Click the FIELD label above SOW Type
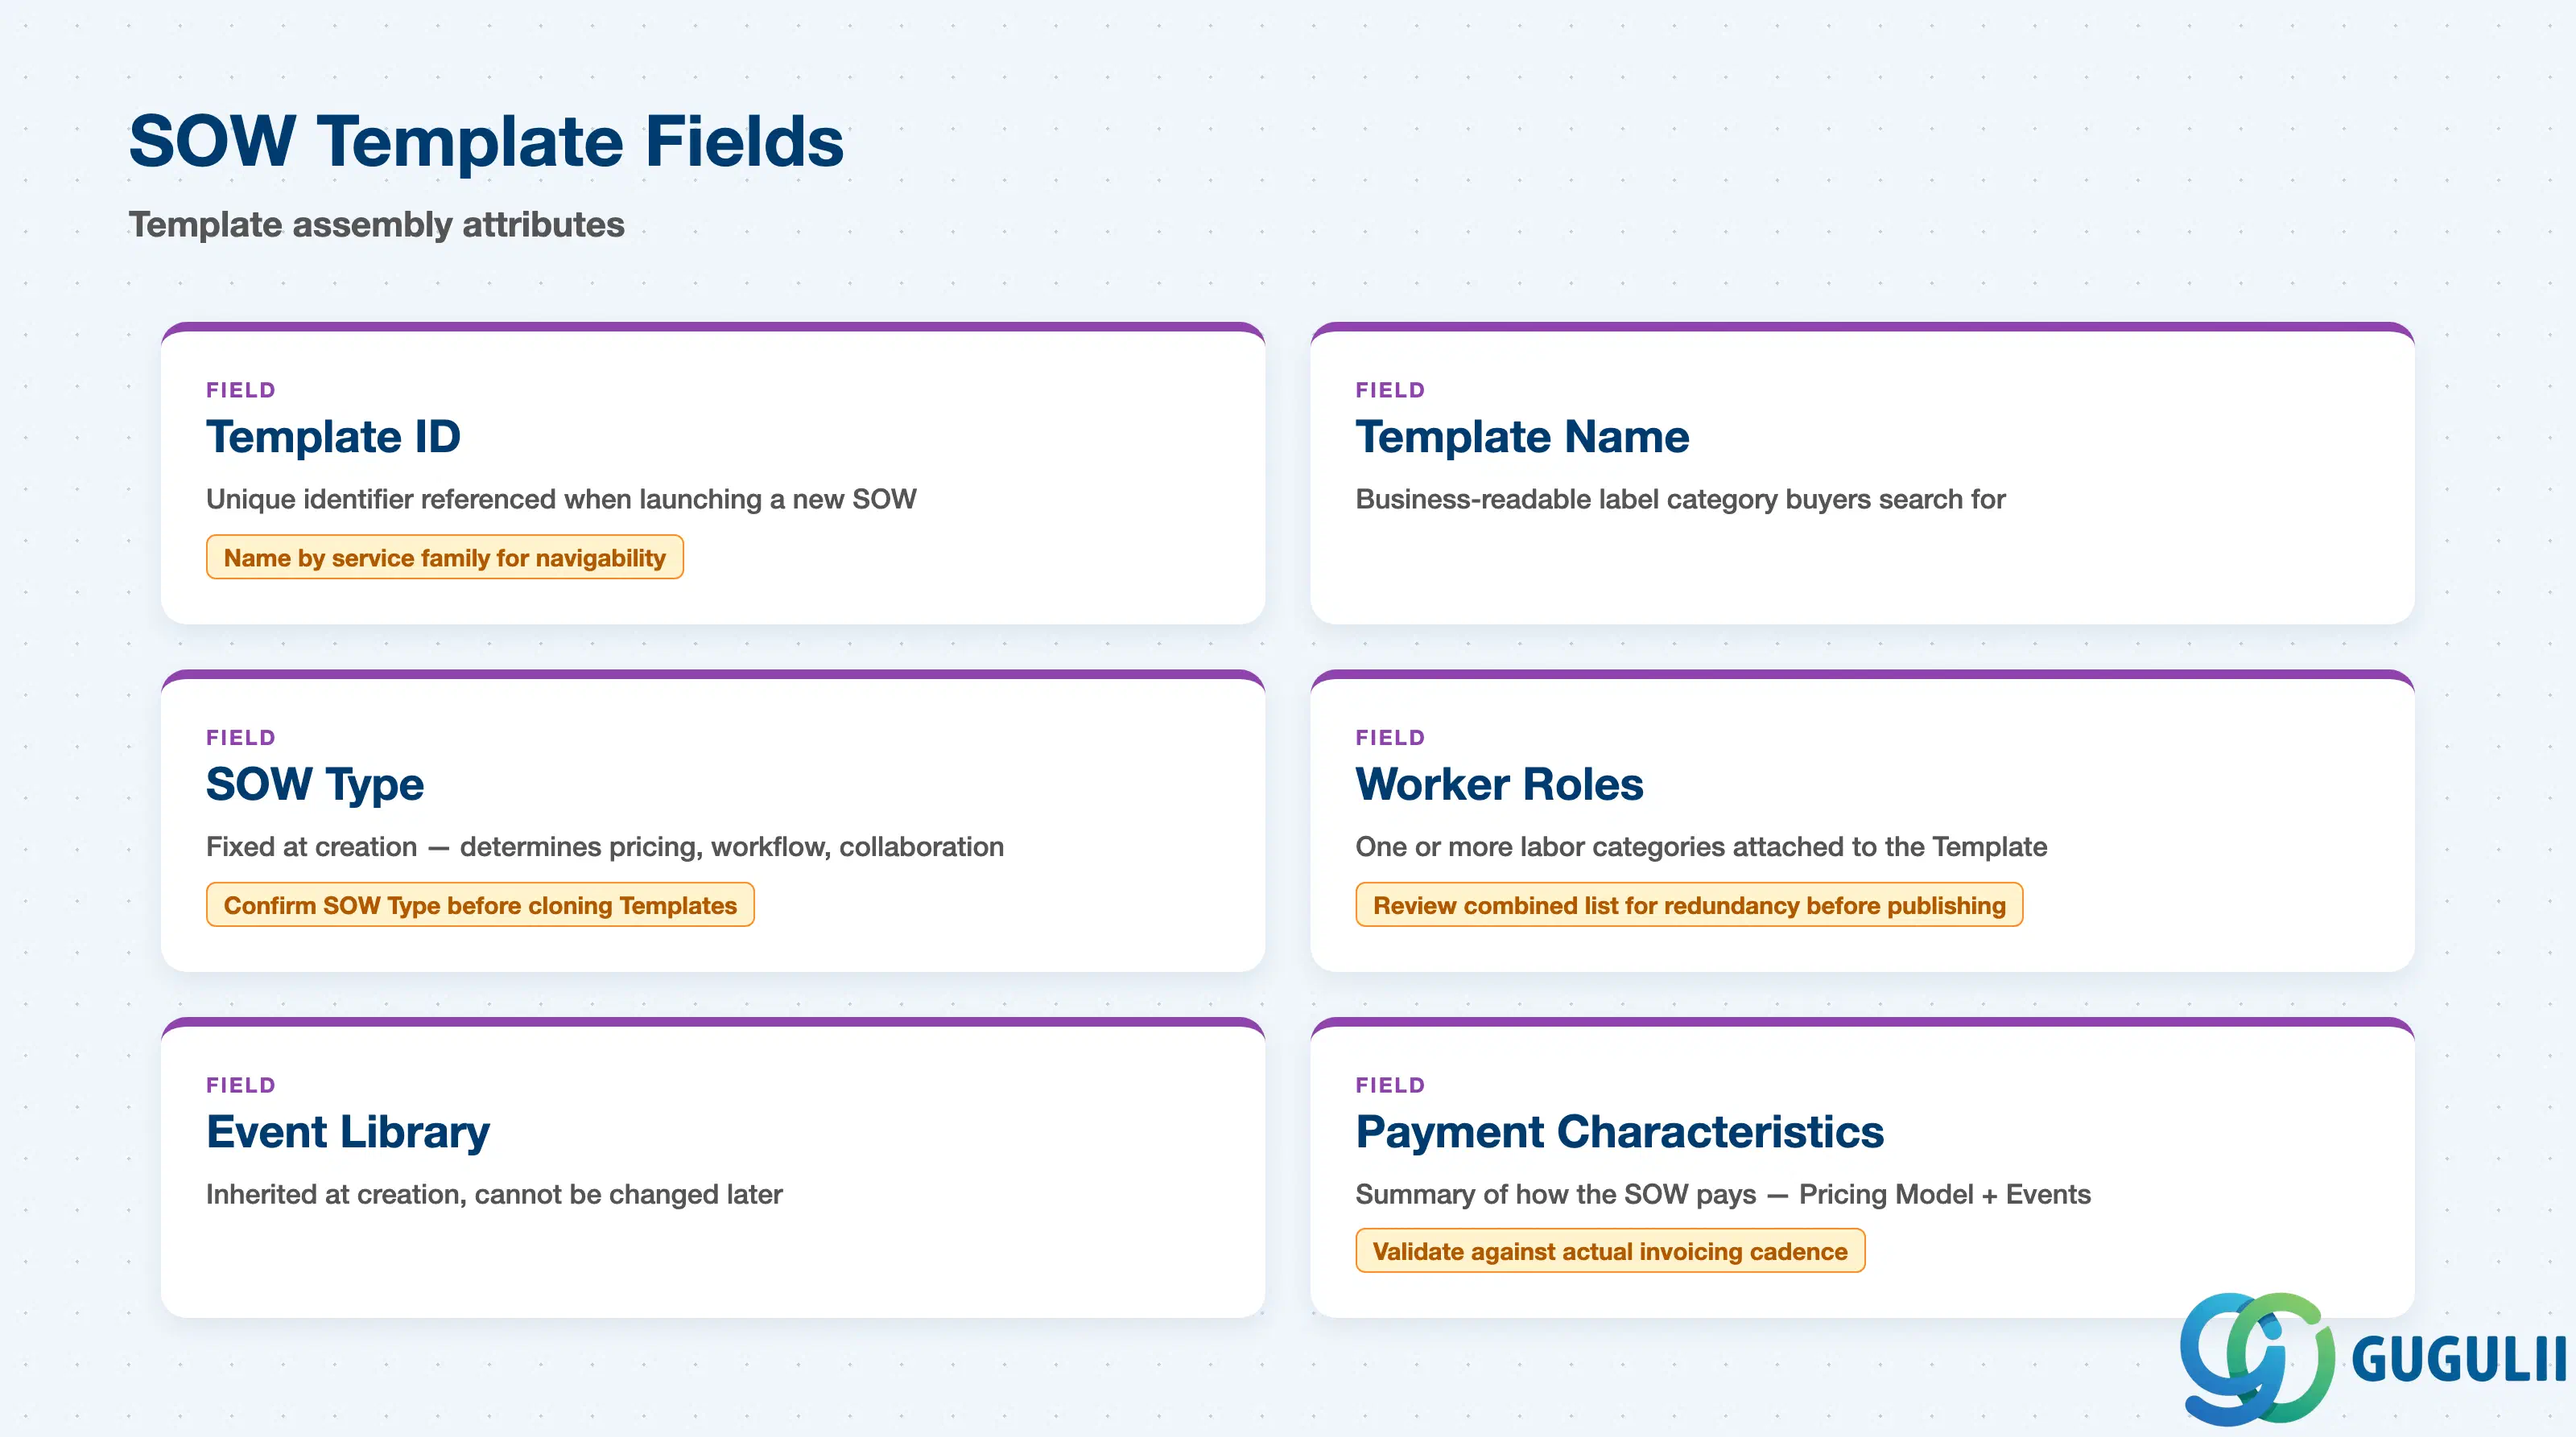The width and height of the screenshot is (2576, 1437). (x=241, y=738)
